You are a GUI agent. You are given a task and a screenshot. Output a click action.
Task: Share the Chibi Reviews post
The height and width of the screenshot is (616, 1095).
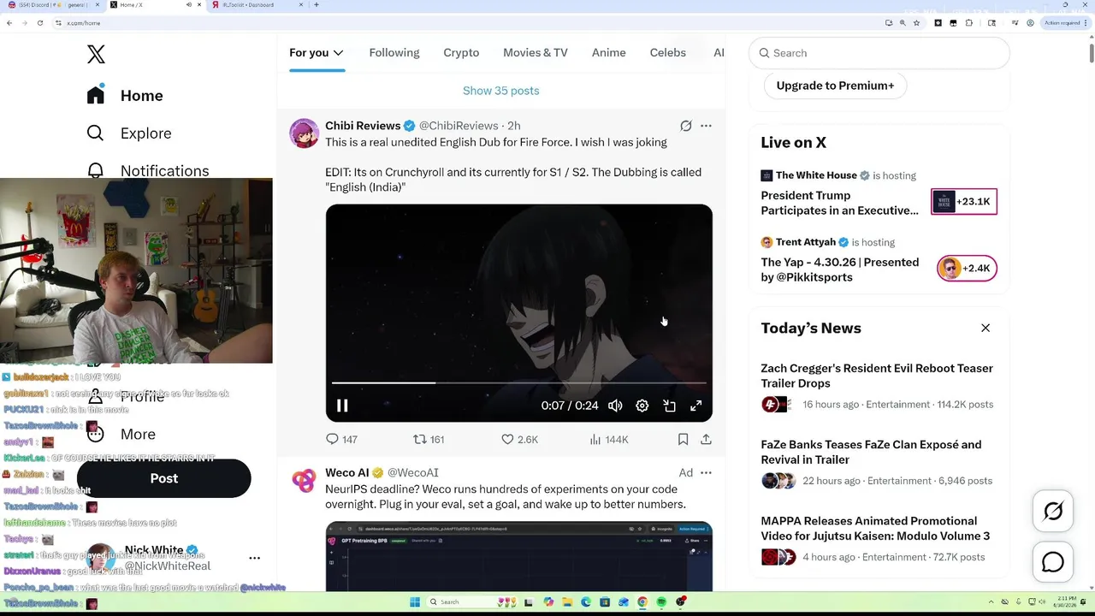(706, 439)
